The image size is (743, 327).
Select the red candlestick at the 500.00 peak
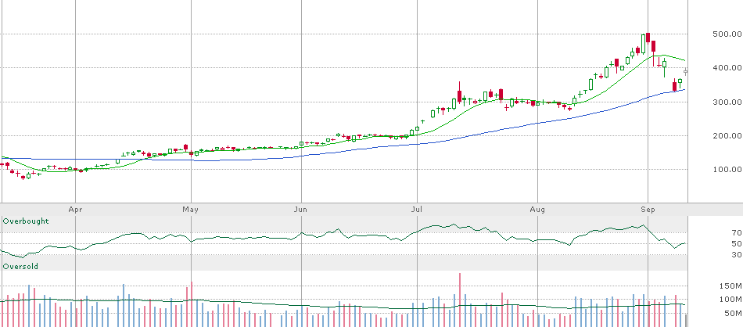click(648, 38)
